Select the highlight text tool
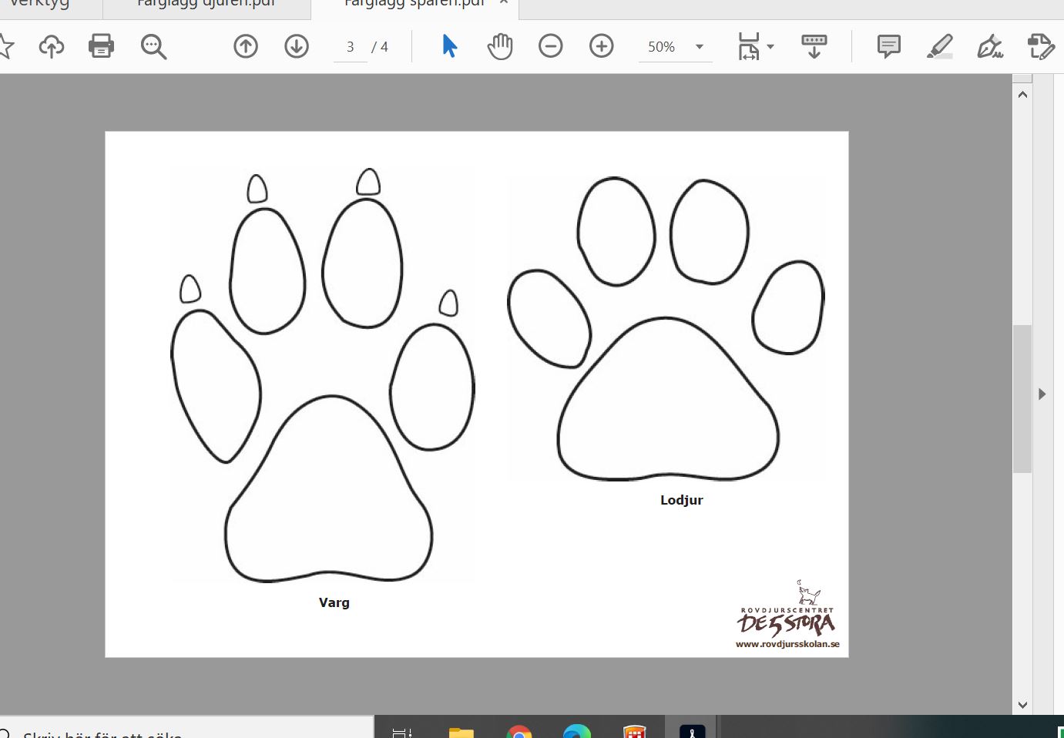 pyautogui.click(x=939, y=46)
